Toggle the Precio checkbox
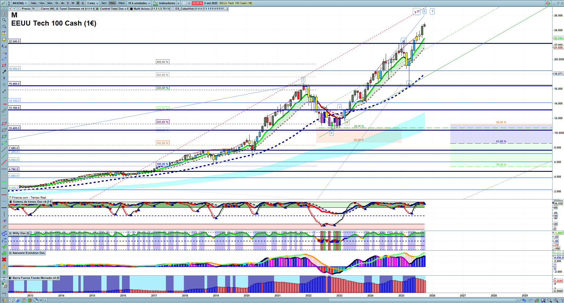 click(19, 9)
